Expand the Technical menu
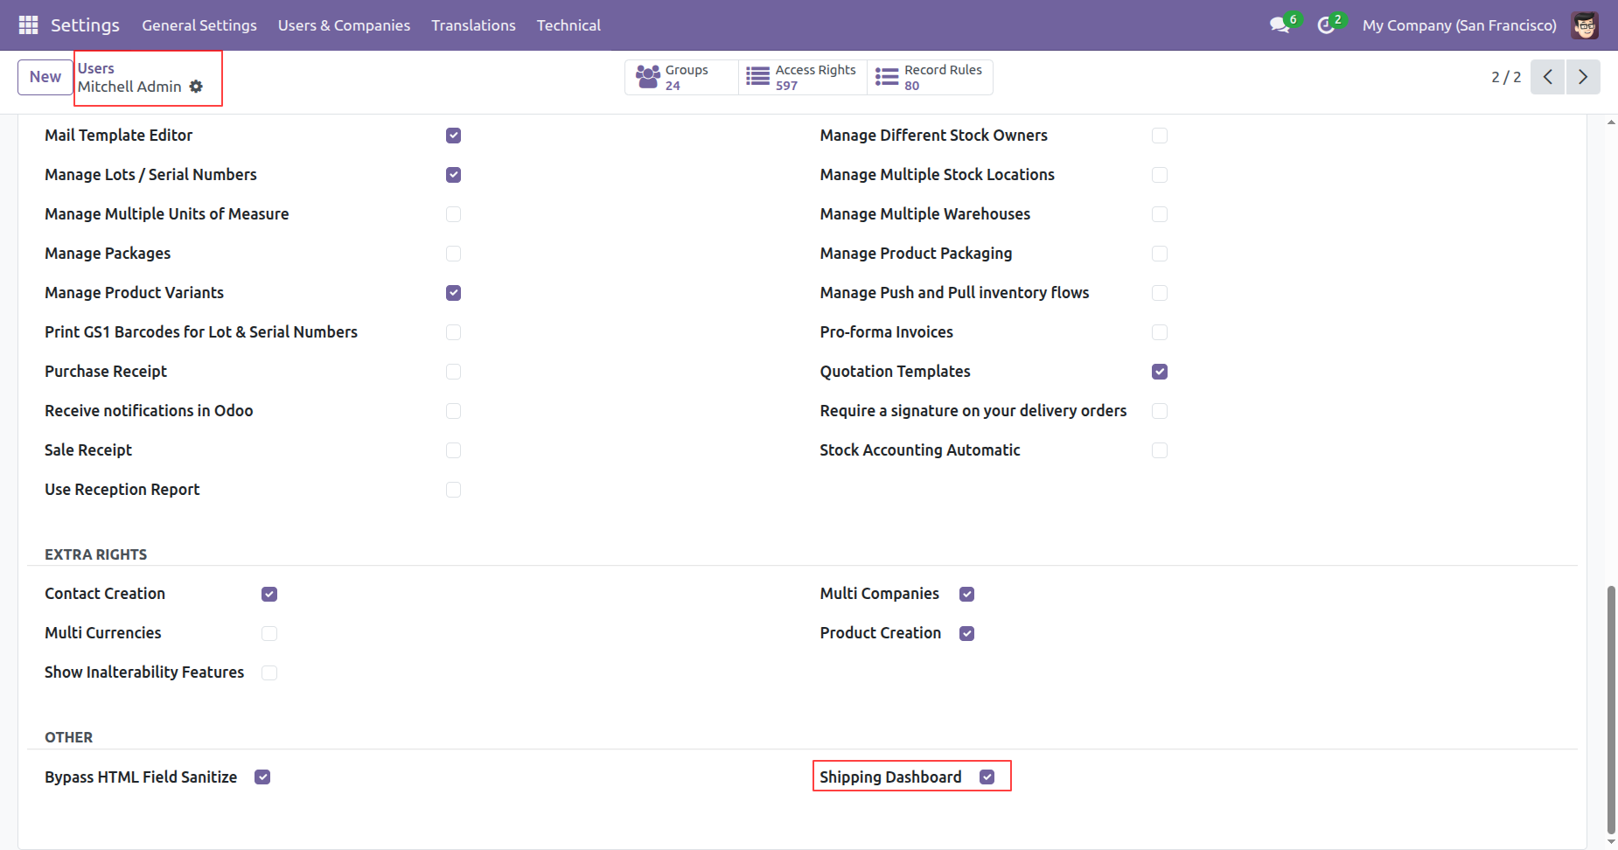Image resolution: width=1618 pixels, height=850 pixels. click(x=568, y=25)
